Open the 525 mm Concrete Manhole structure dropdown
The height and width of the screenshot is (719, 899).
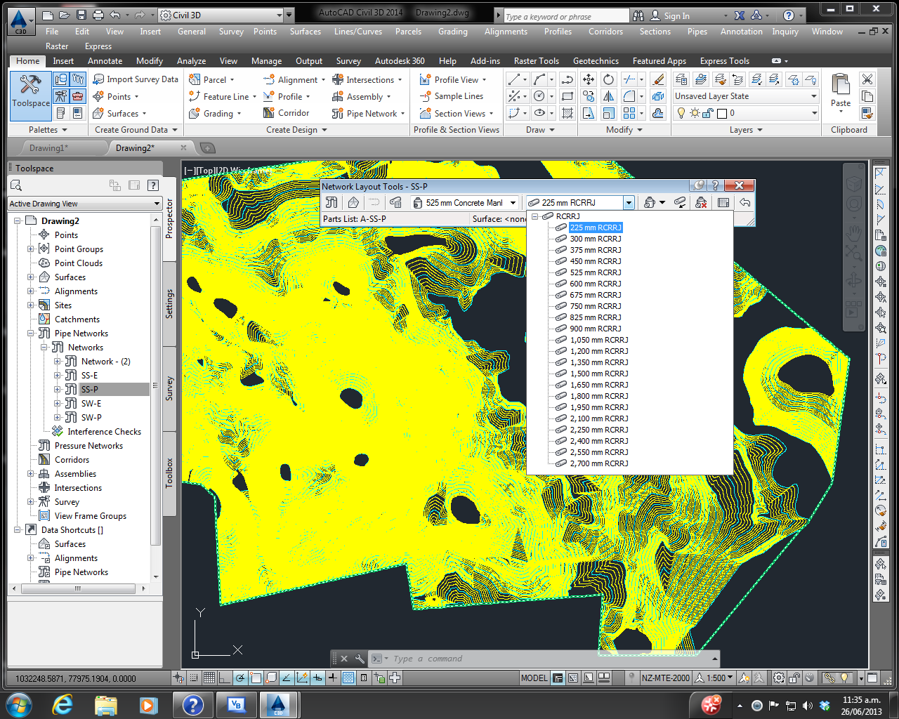click(513, 203)
